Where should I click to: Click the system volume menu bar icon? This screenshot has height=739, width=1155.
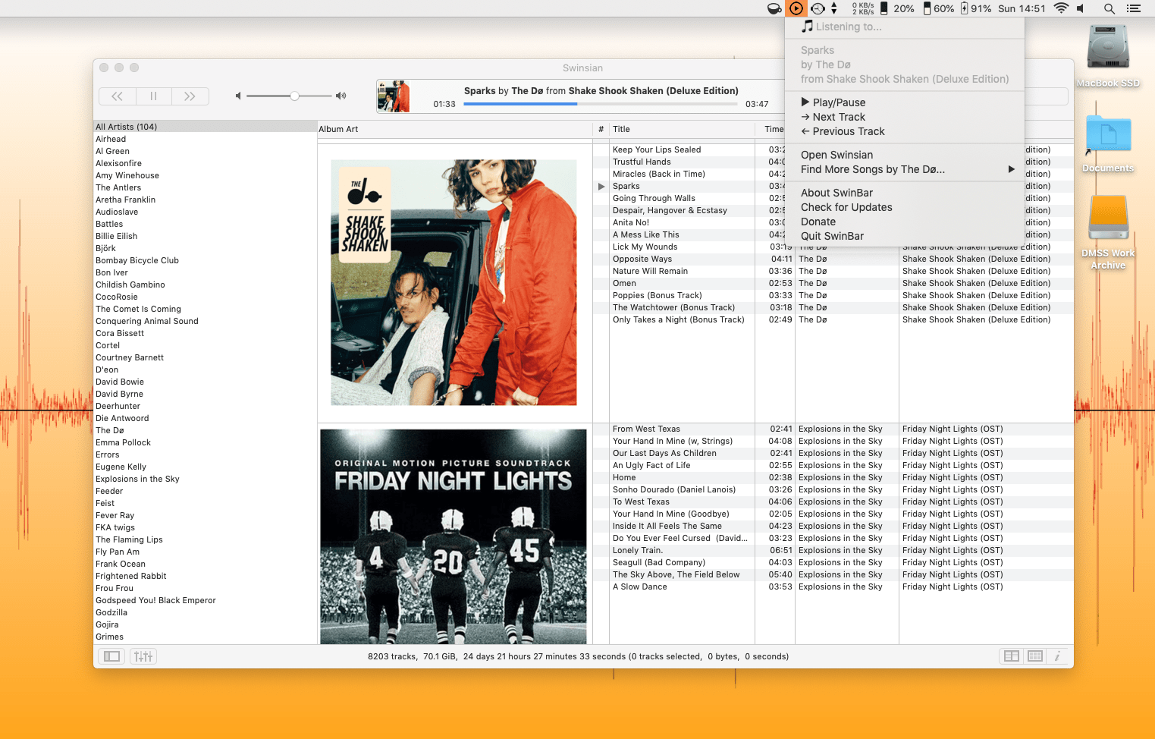point(1081,8)
